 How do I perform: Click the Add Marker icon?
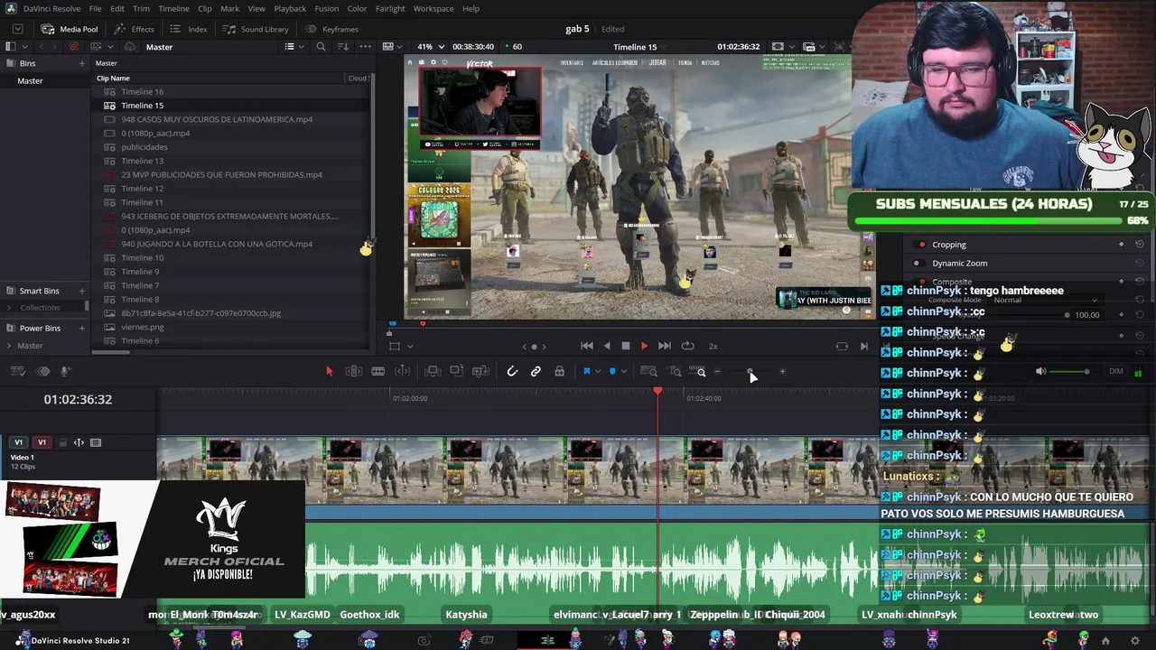tap(612, 371)
